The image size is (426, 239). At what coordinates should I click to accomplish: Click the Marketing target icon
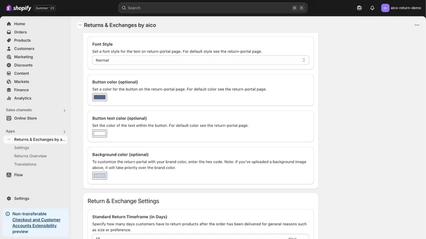coord(9,57)
